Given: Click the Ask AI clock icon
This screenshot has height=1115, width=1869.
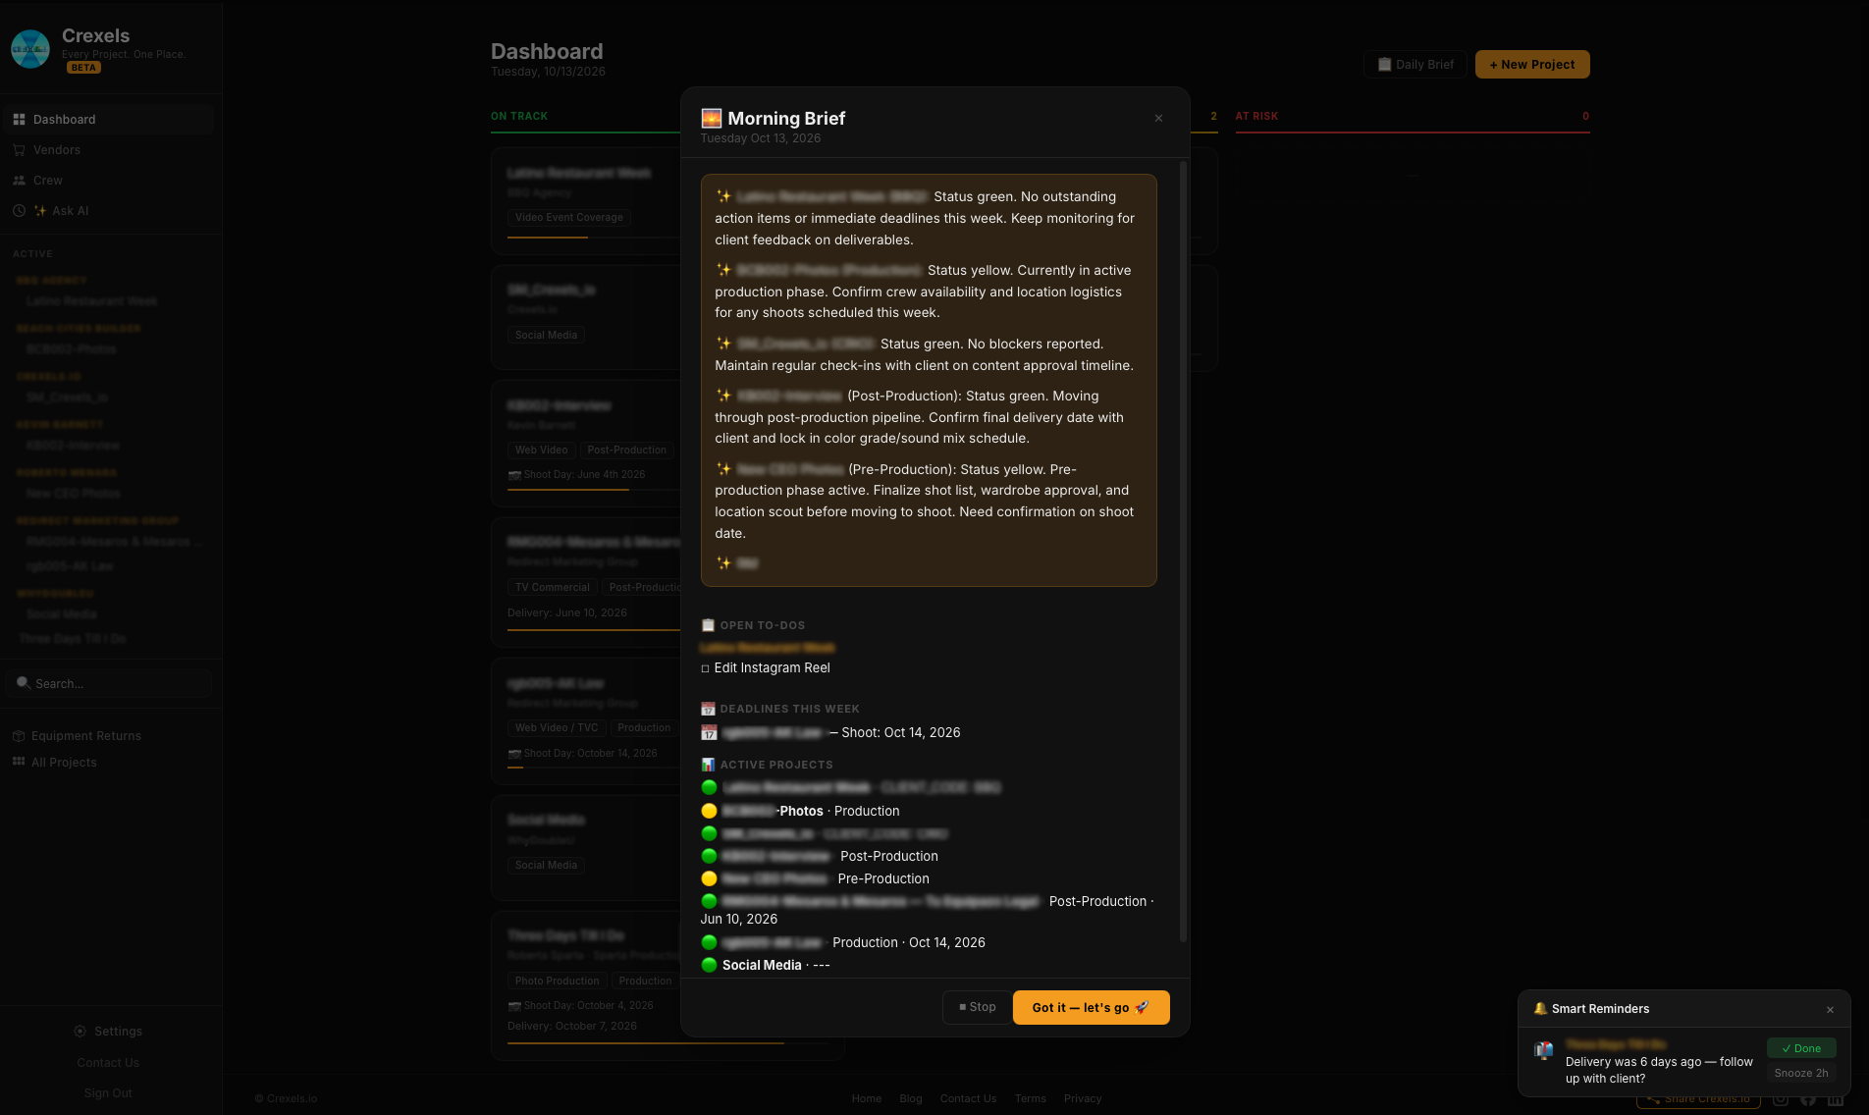Looking at the screenshot, I should [19, 211].
